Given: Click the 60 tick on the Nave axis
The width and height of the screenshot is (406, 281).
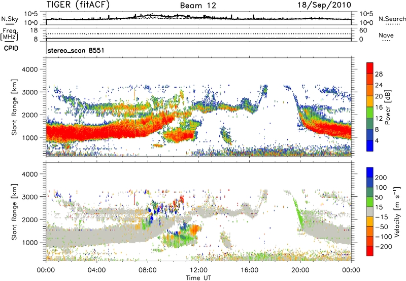Looking at the screenshot, I should pos(363,30).
